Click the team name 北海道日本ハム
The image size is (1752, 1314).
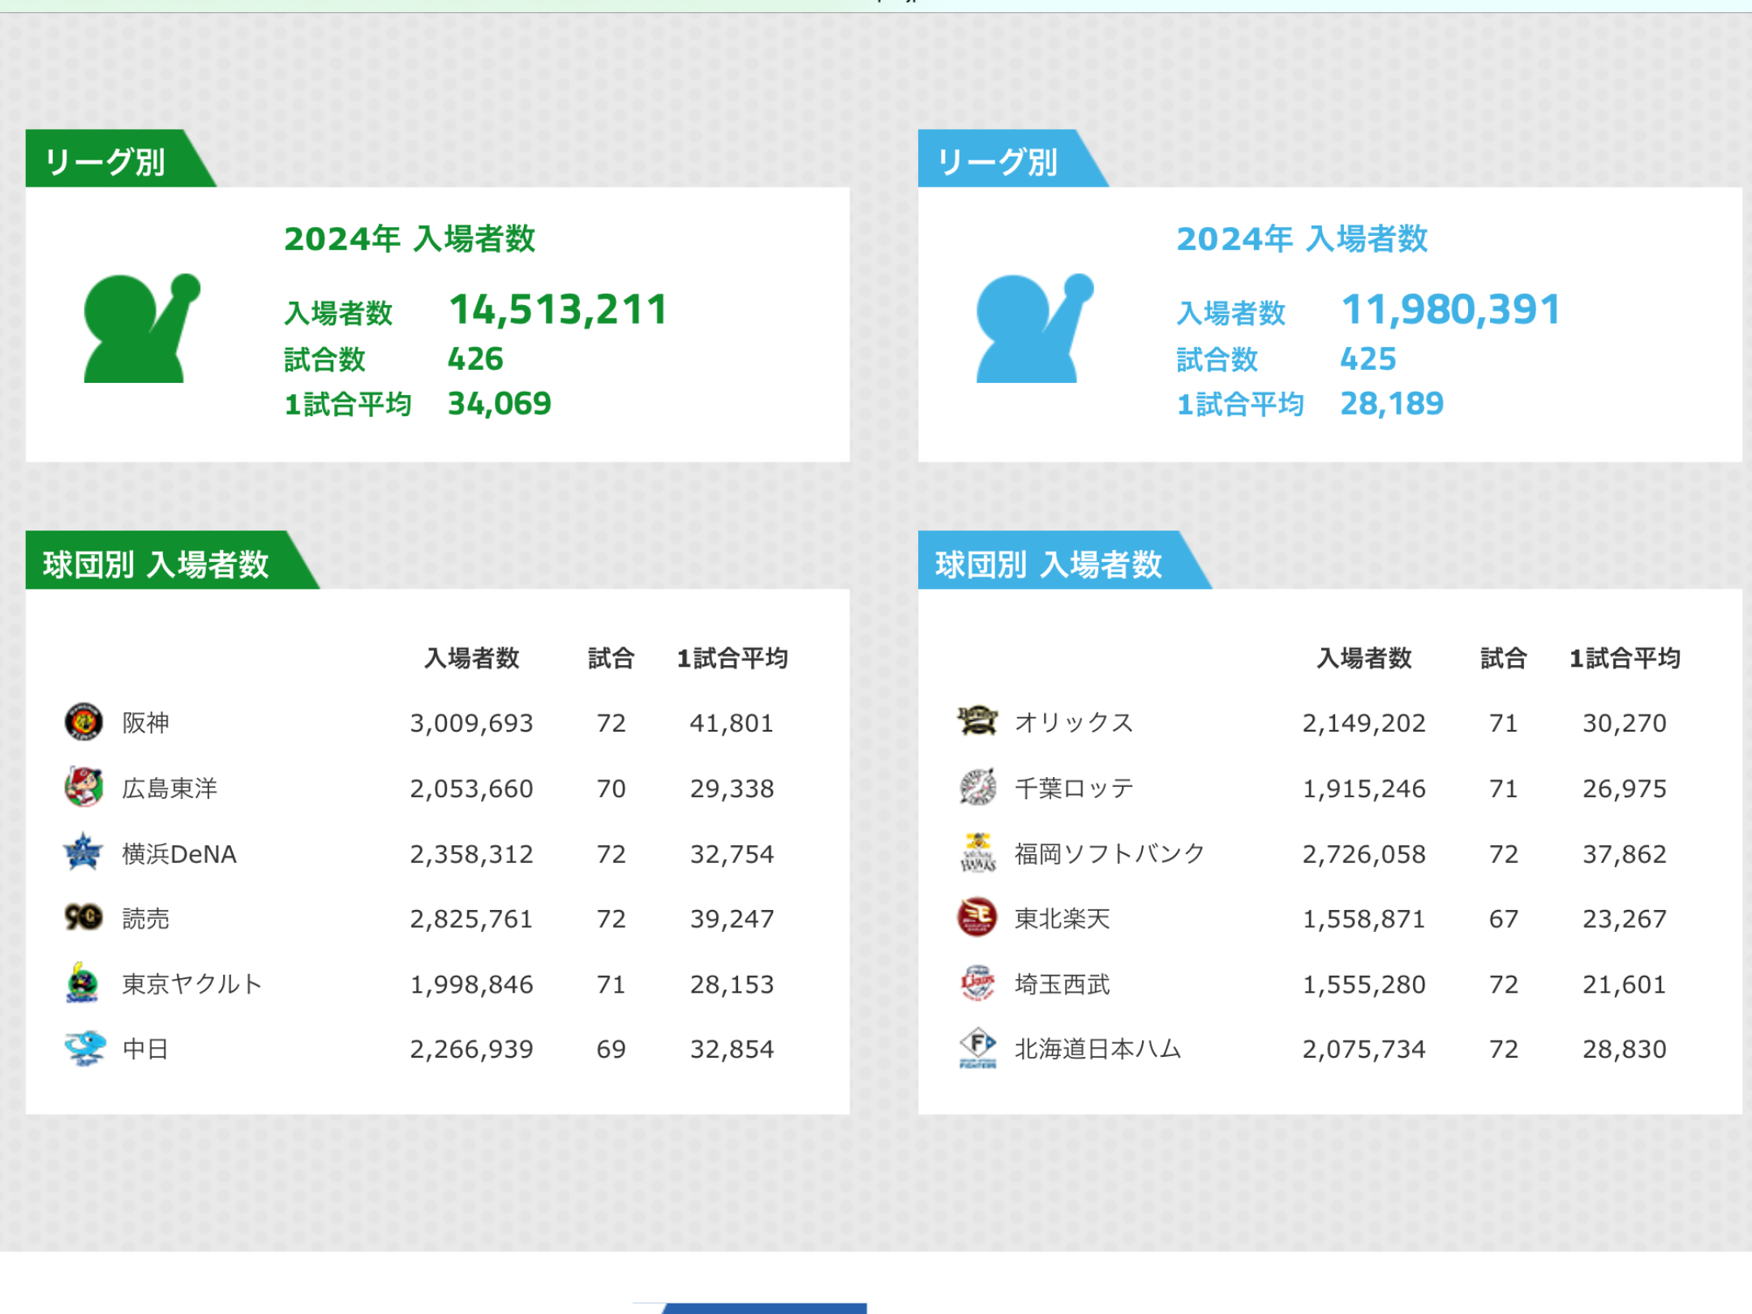click(x=1097, y=1050)
